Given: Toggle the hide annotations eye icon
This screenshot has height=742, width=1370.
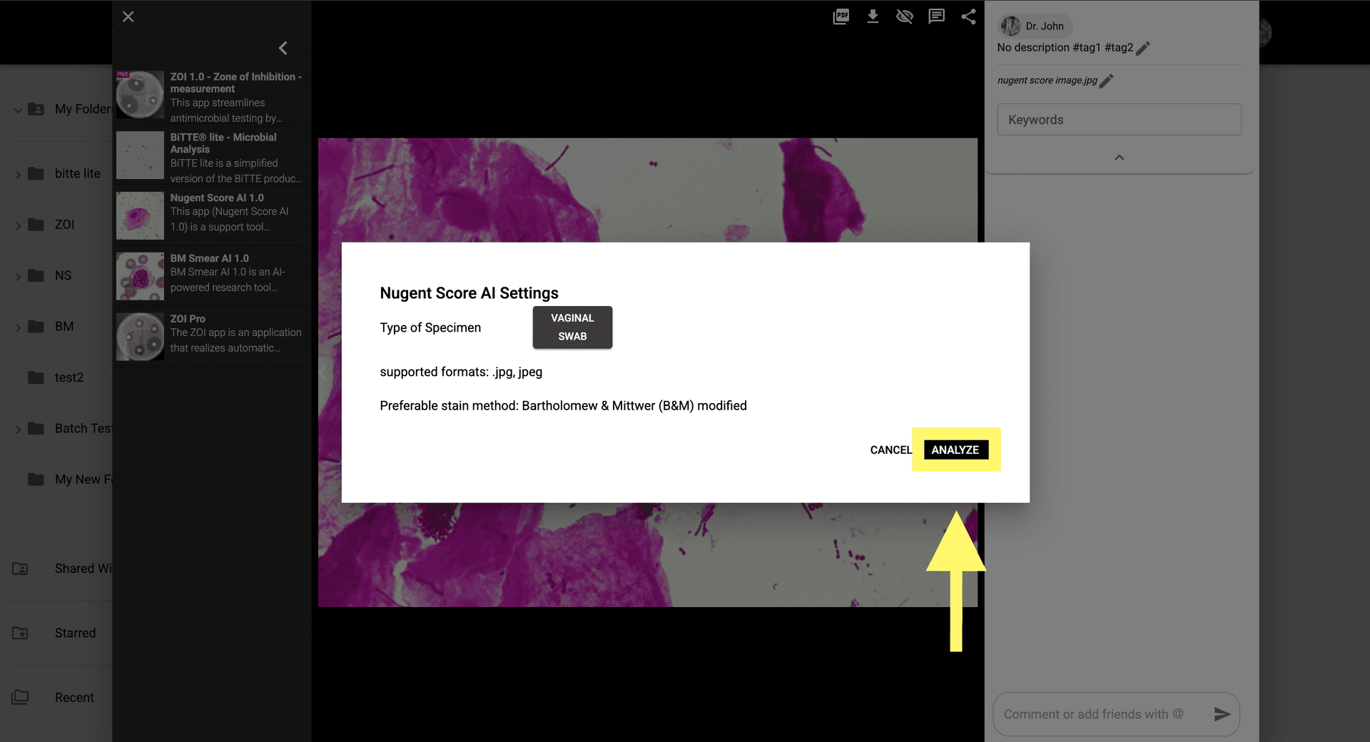Looking at the screenshot, I should 904,16.
